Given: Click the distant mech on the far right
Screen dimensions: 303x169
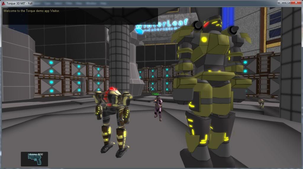Looking at the screenshot, I should pyautogui.click(x=261, y=103).
